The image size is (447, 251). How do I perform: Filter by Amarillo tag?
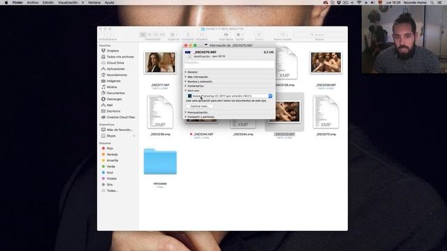[110, 160]
